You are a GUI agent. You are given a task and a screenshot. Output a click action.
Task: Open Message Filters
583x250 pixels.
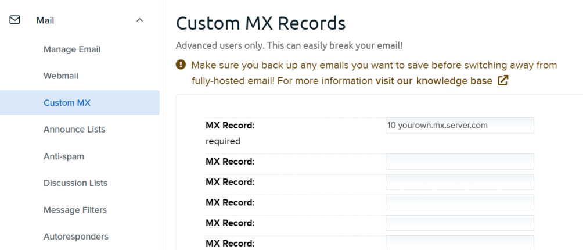75,210
